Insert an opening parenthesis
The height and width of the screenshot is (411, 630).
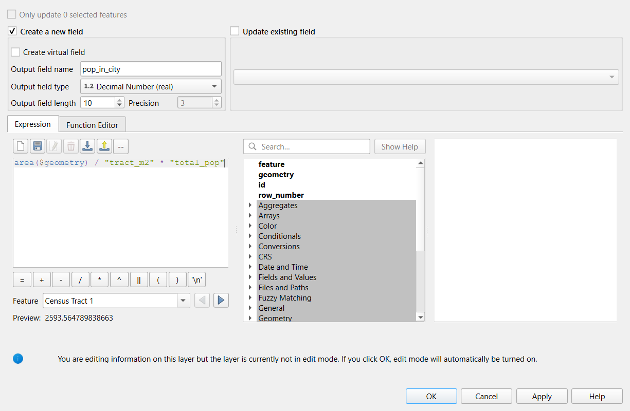point(158,280)
